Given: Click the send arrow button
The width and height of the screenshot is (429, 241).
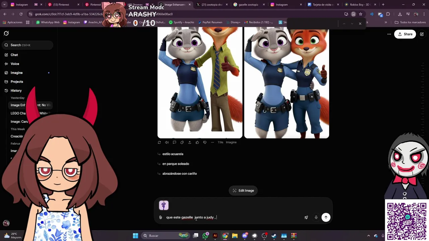Looking at the screenshot, I should [326, 218].
